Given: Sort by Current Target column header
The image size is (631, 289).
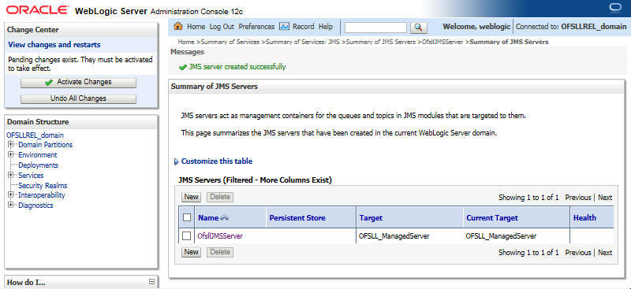Looking at the screenshot, I should coord(492,218).
